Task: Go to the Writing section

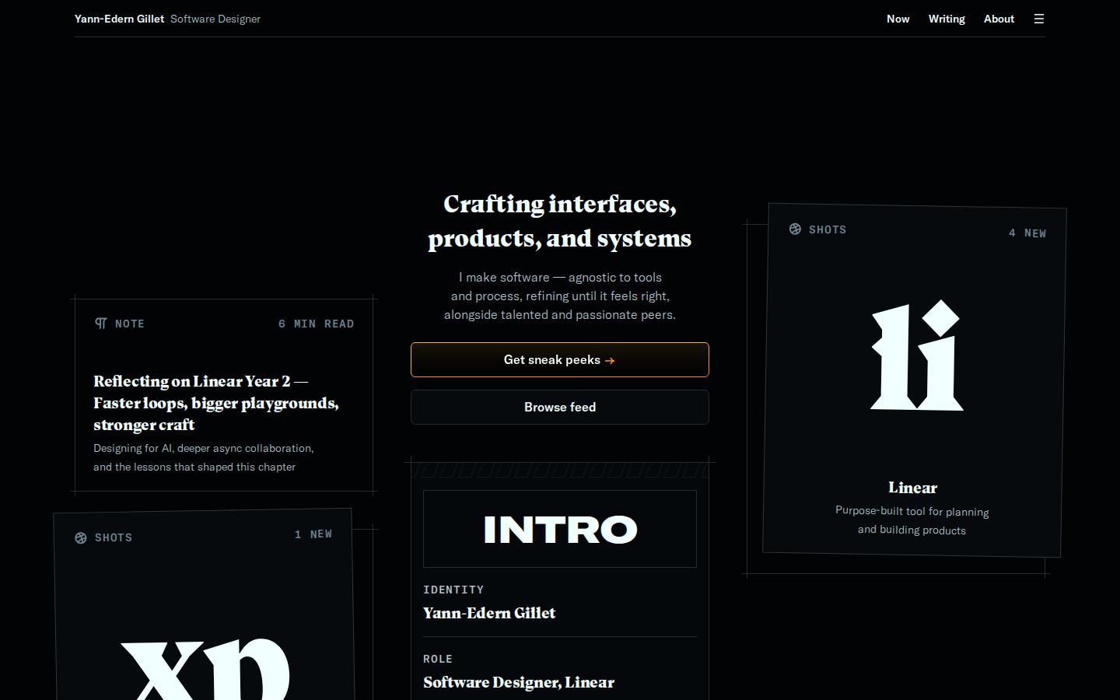Action: [947, 19]
